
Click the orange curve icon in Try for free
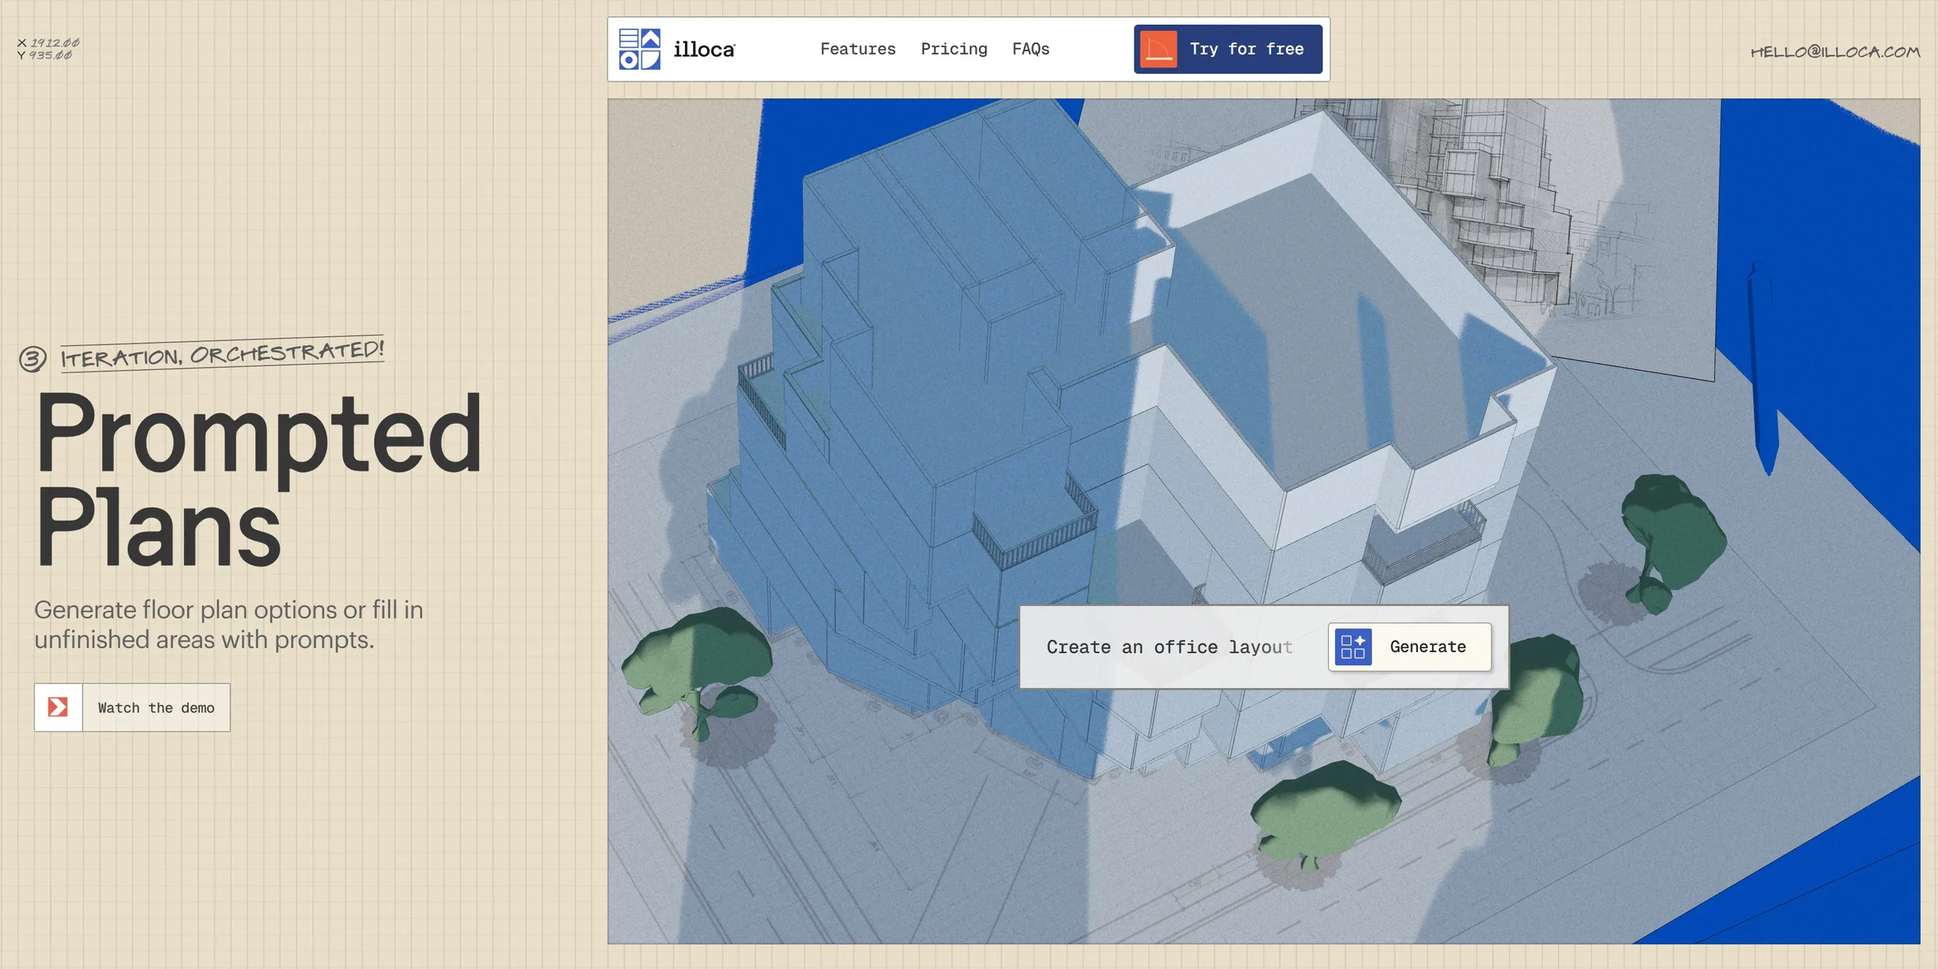tap(1158, 49)
